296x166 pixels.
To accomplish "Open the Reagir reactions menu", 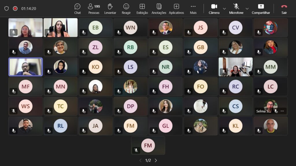I will click(x=126, y=9).
